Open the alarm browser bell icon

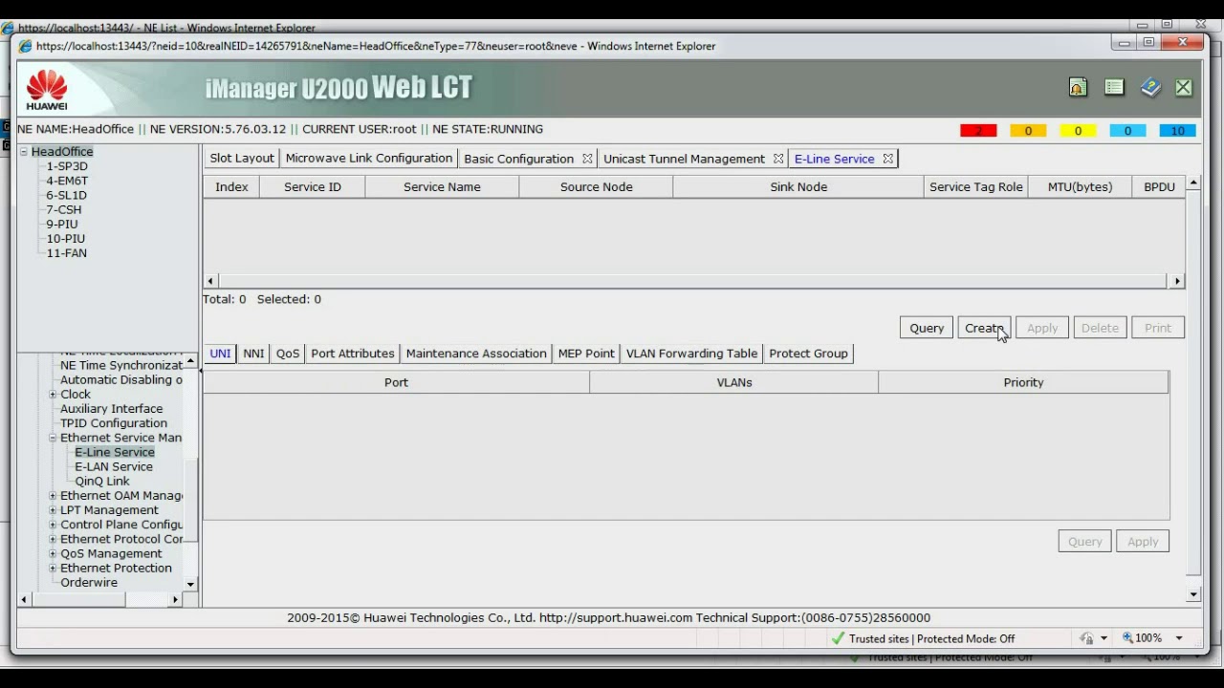tap(1078, 88)
